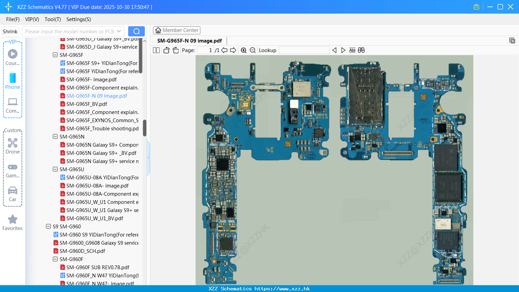
Task: Open SM-G965N Galaxy S9+ _BV.pdf
Action: pyautogui.click(x=101, y=153)
